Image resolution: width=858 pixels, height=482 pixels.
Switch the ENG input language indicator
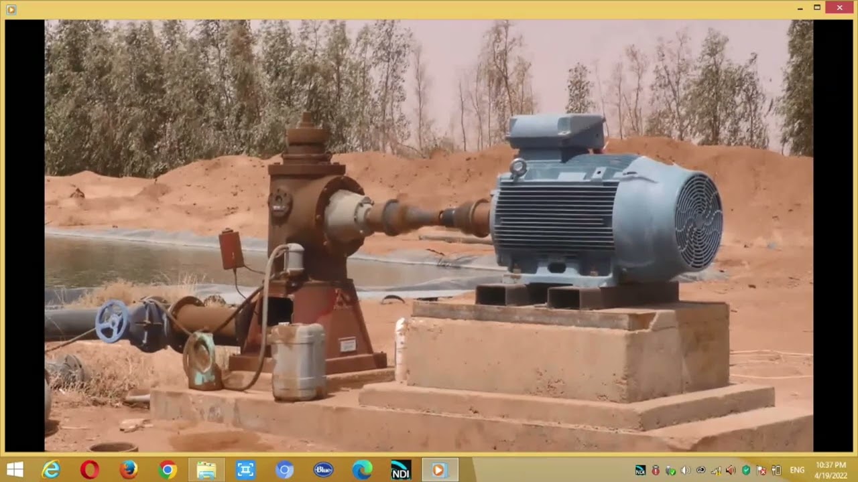pos(797,470)
